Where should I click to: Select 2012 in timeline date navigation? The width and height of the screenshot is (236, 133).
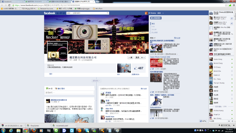coord(154,30)
